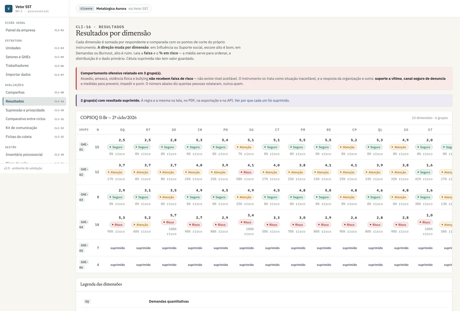Click the QL column header
Image resolution: width=460 pixels, height=311 pixels.
pyautogui.click(x=380, y=130)
